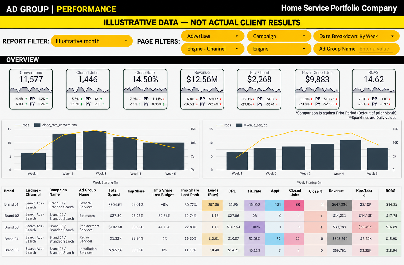
Task: Toggle close_rate_conversions legend entry
Action: coord(56,125)
